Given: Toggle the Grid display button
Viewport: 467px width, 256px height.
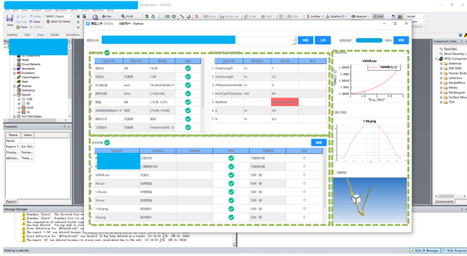Looking at the screenshot, I should [x=378, y=16].
